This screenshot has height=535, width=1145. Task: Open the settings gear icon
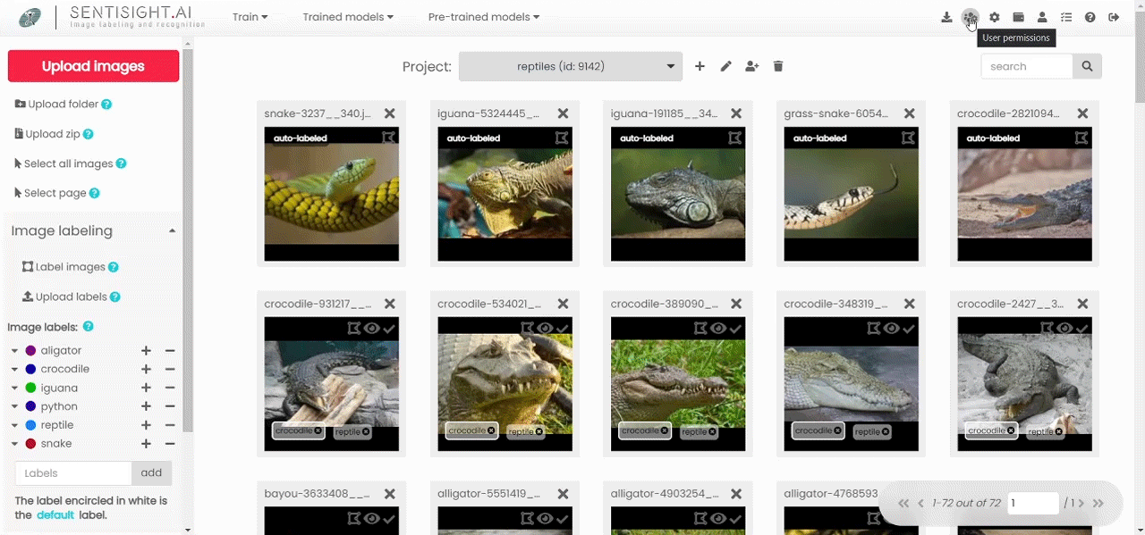994,17
